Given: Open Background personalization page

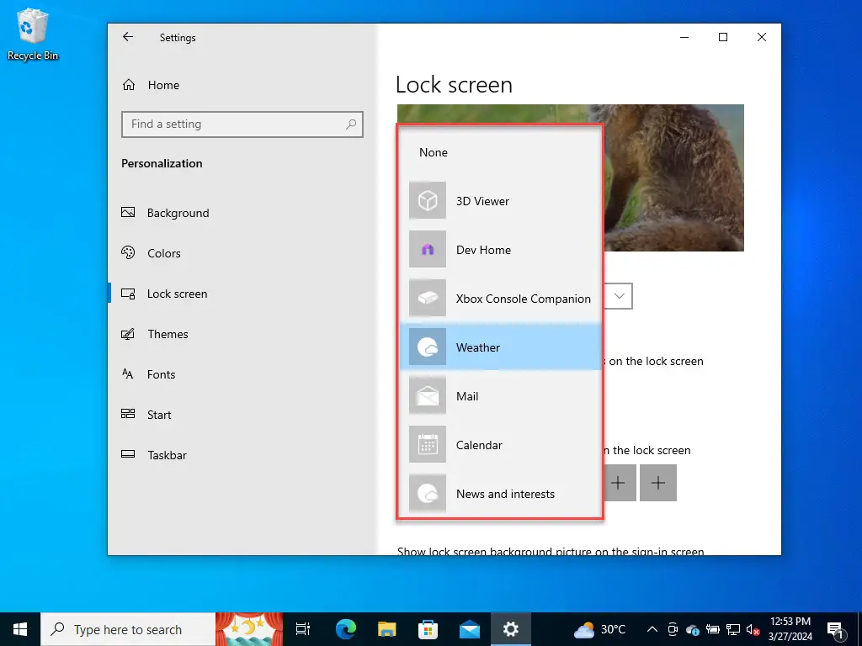Looking at the screenshot, I should pos(242,213).
